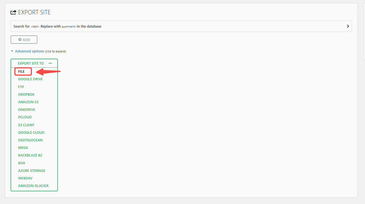The image size is (365, 204).
Task: Select BOX export destination
Action: [22, 163]
